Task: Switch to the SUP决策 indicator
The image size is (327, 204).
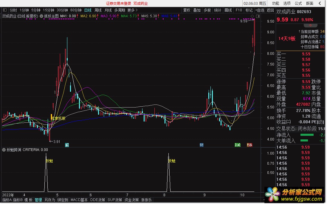Action: click(115, 200)
